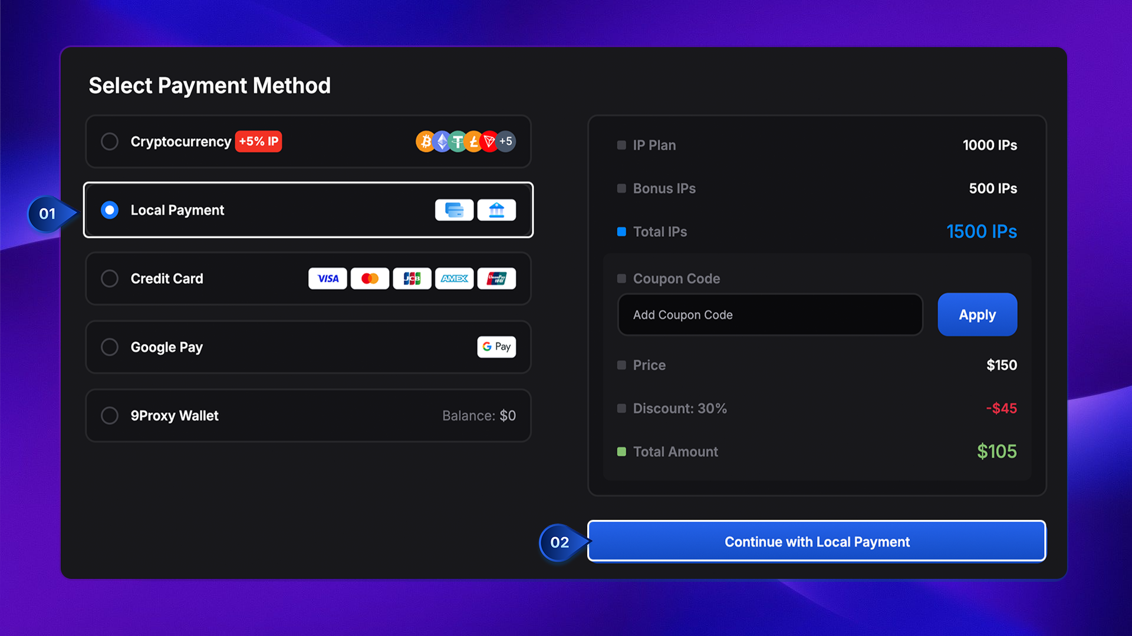Click the Visa card logo

[x=328, y=279]
